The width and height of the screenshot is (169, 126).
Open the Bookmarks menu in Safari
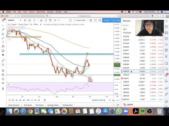[x=41, y=12]
